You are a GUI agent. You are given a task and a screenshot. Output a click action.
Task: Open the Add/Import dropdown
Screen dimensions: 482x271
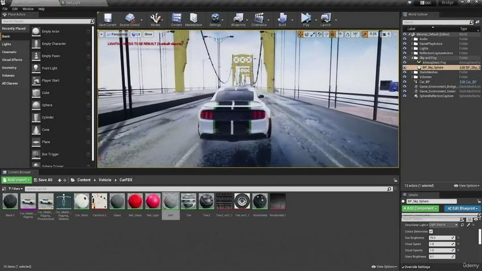[x=16, y=180]
